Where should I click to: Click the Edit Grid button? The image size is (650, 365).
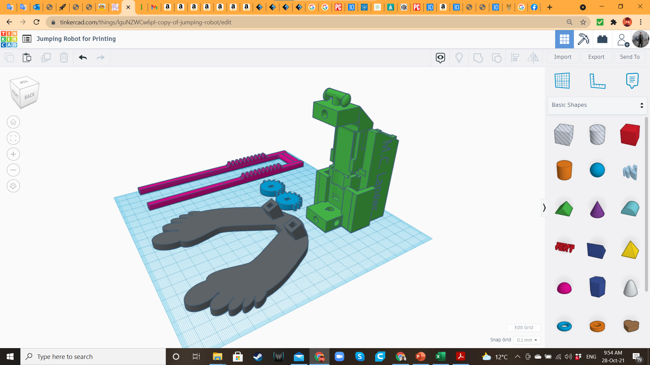pyautogui.click(x=523, y=327)
